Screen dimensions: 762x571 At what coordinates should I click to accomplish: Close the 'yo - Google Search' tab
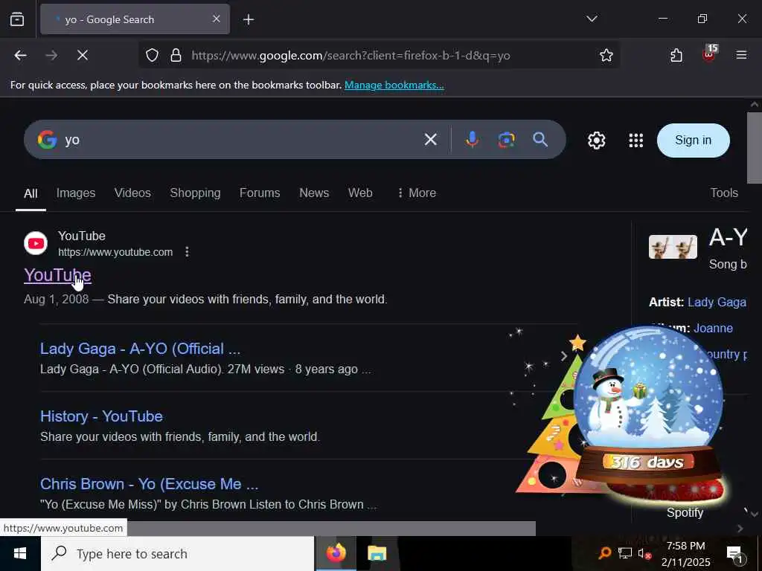[x=217, y=19]
